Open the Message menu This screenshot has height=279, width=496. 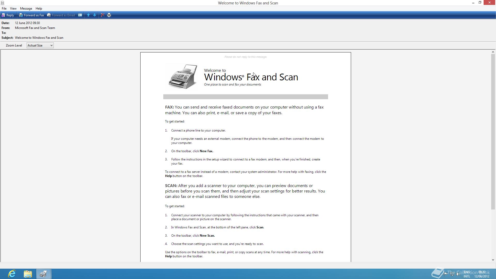[x=26, y=9]
